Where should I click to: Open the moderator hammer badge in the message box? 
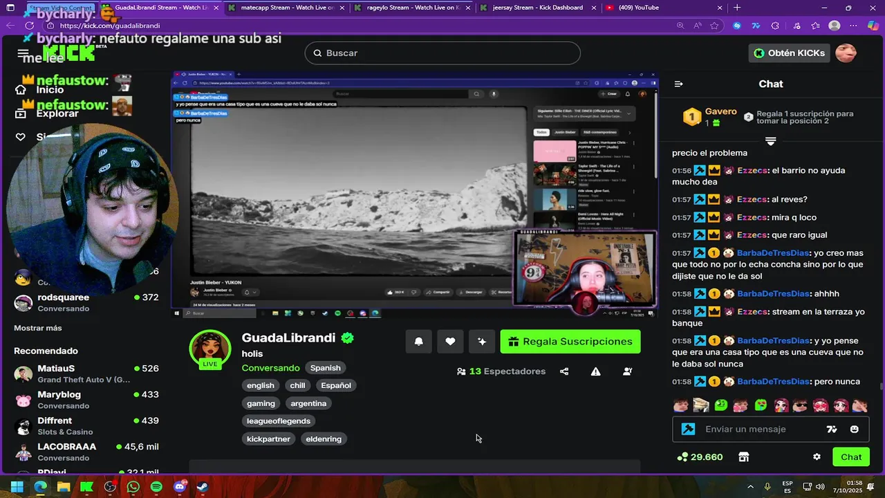[688, 429]
